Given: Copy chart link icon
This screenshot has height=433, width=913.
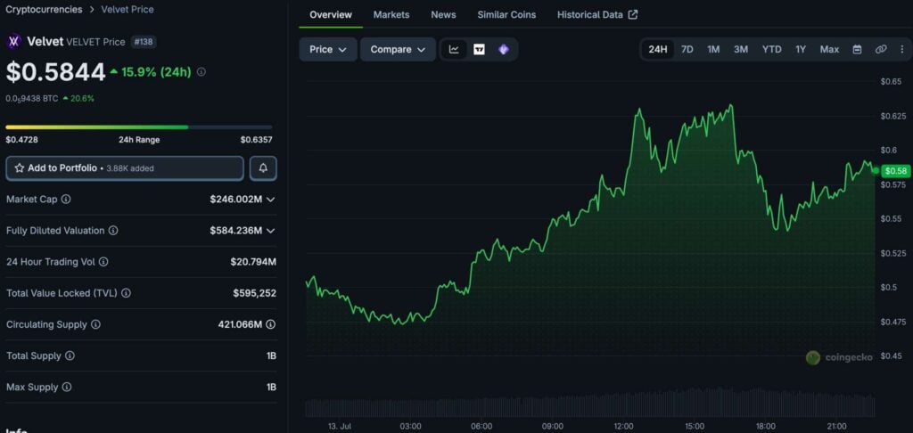Looking at the screenshot, I should click(x=880, y=50).
